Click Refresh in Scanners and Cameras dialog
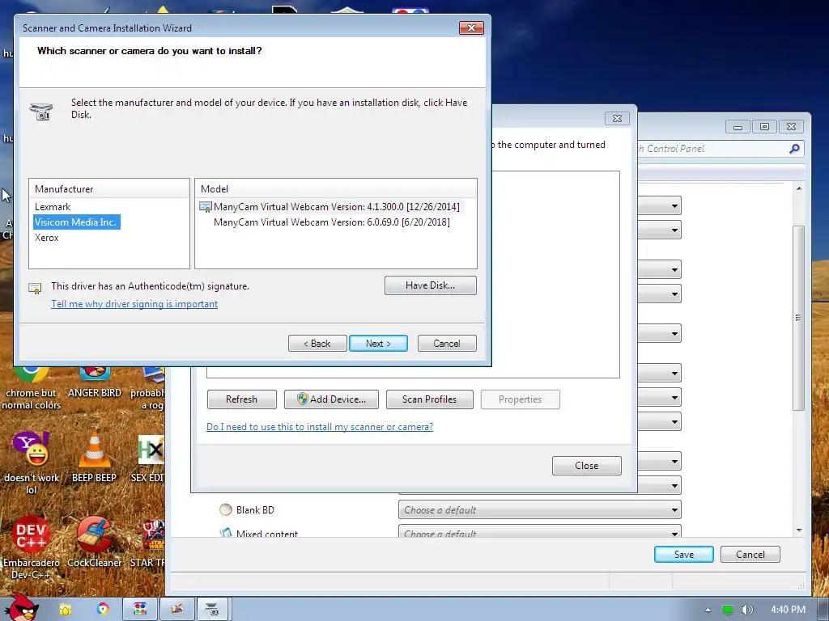This screenshot has width=829, height=621. coord(241,399)
